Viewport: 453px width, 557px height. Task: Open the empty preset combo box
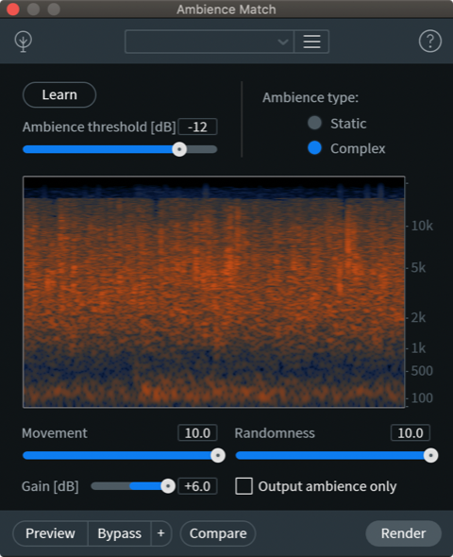(x=210, y=42)
